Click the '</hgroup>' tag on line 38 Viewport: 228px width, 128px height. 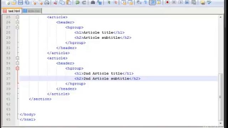76,84
